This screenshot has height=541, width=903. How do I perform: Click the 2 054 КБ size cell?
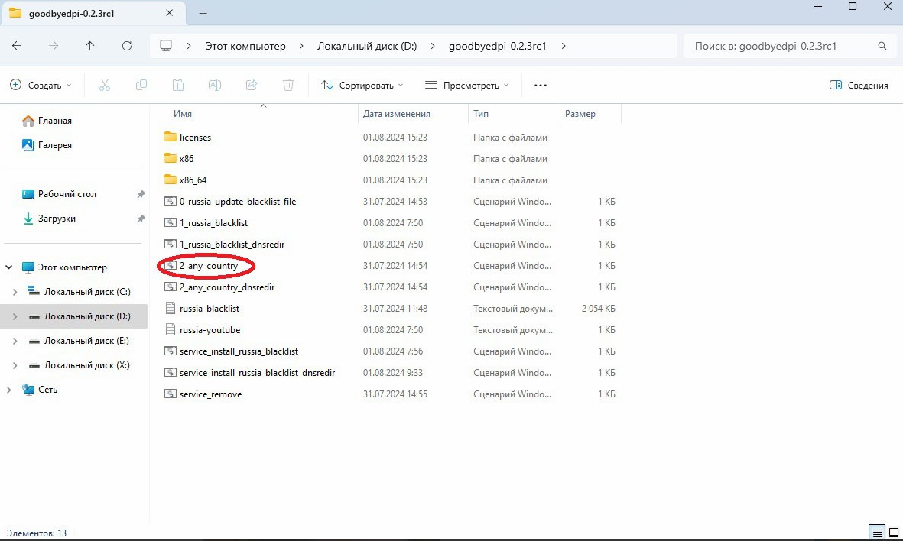tap(599, 309)
